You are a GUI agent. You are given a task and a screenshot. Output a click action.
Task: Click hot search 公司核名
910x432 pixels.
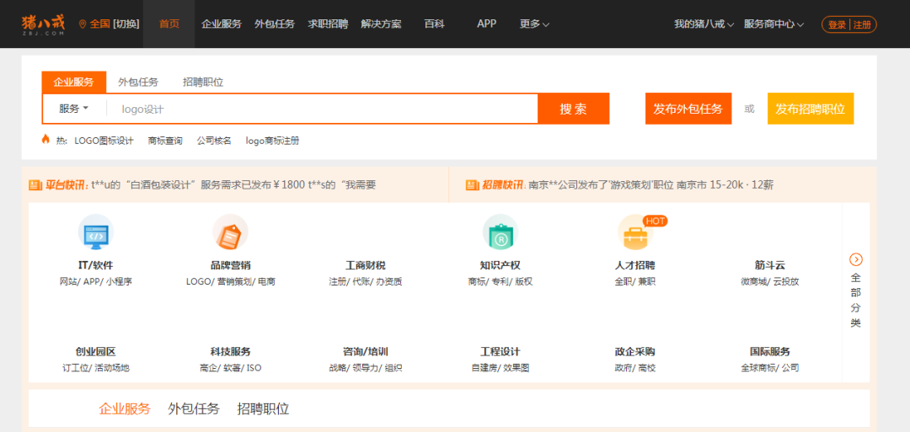point(213,141)
